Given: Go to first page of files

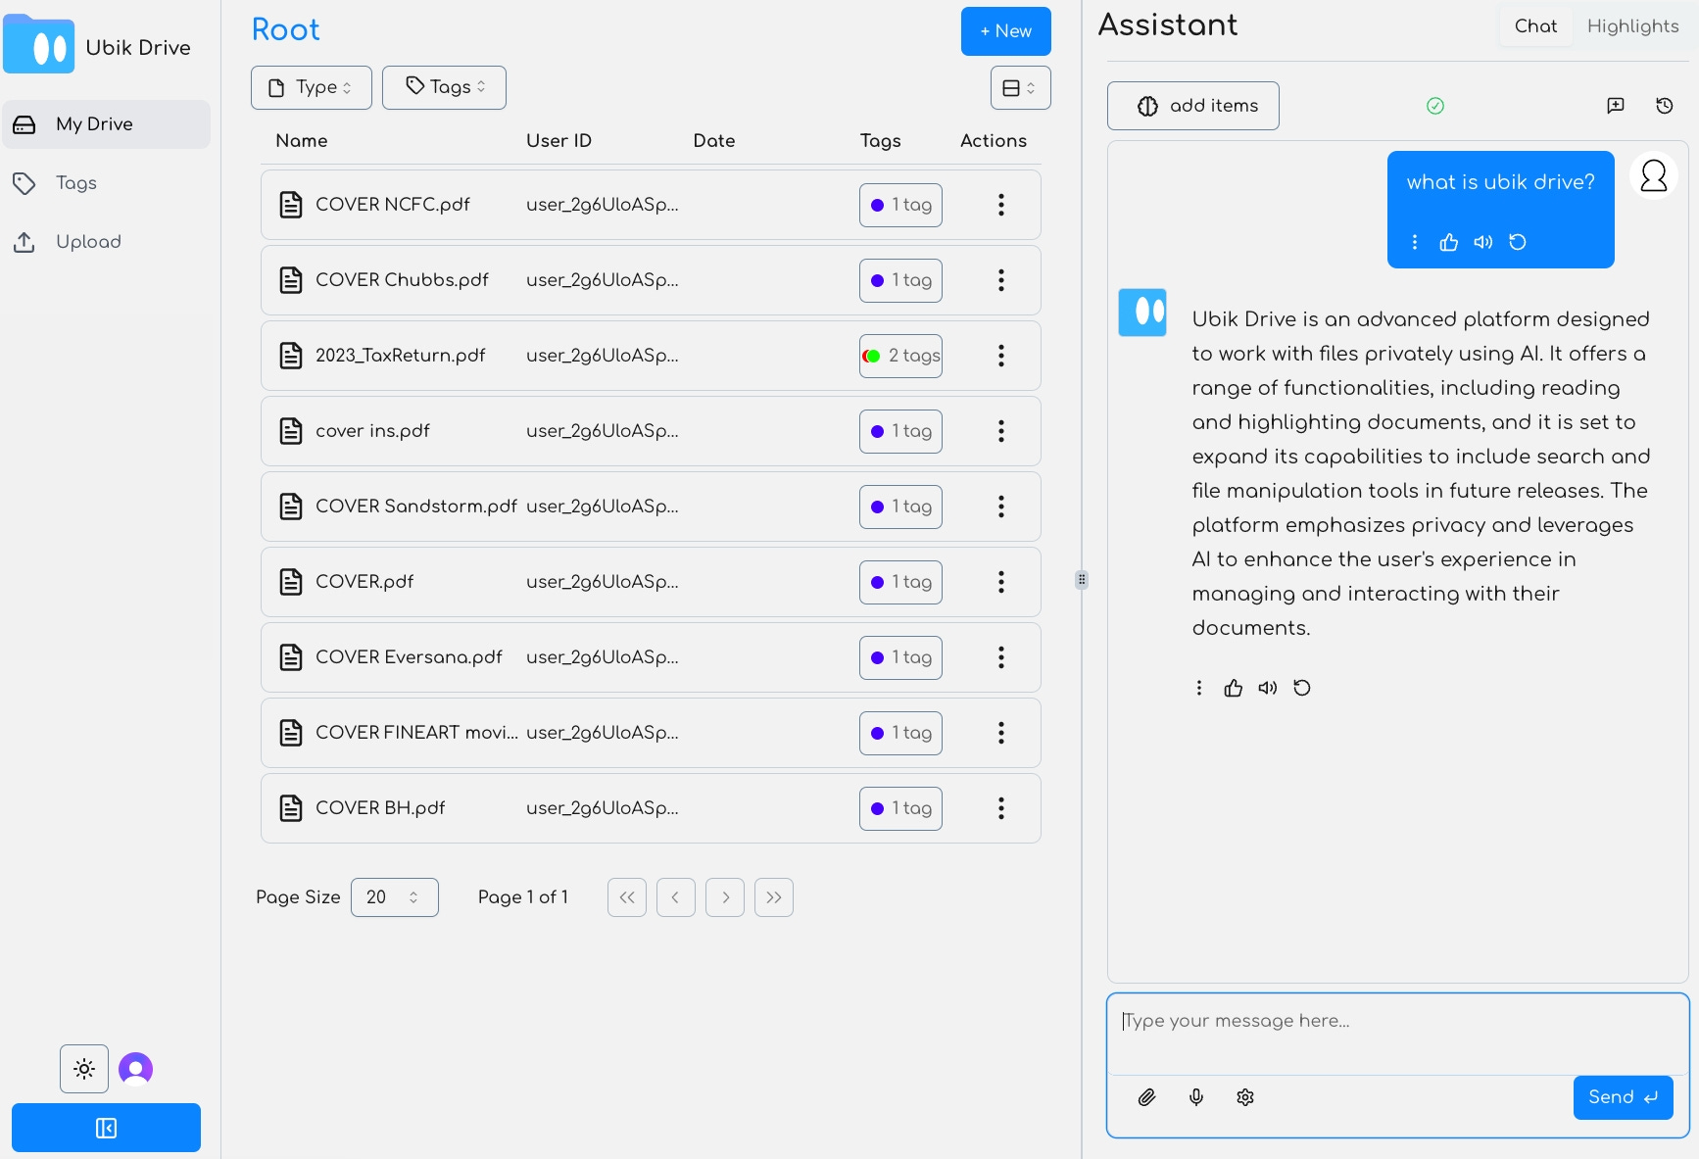Looking at the screenshot, I should coord(627,897).
